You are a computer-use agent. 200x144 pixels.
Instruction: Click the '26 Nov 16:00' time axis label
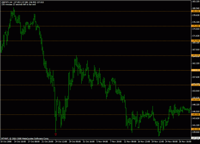[185, 141]
